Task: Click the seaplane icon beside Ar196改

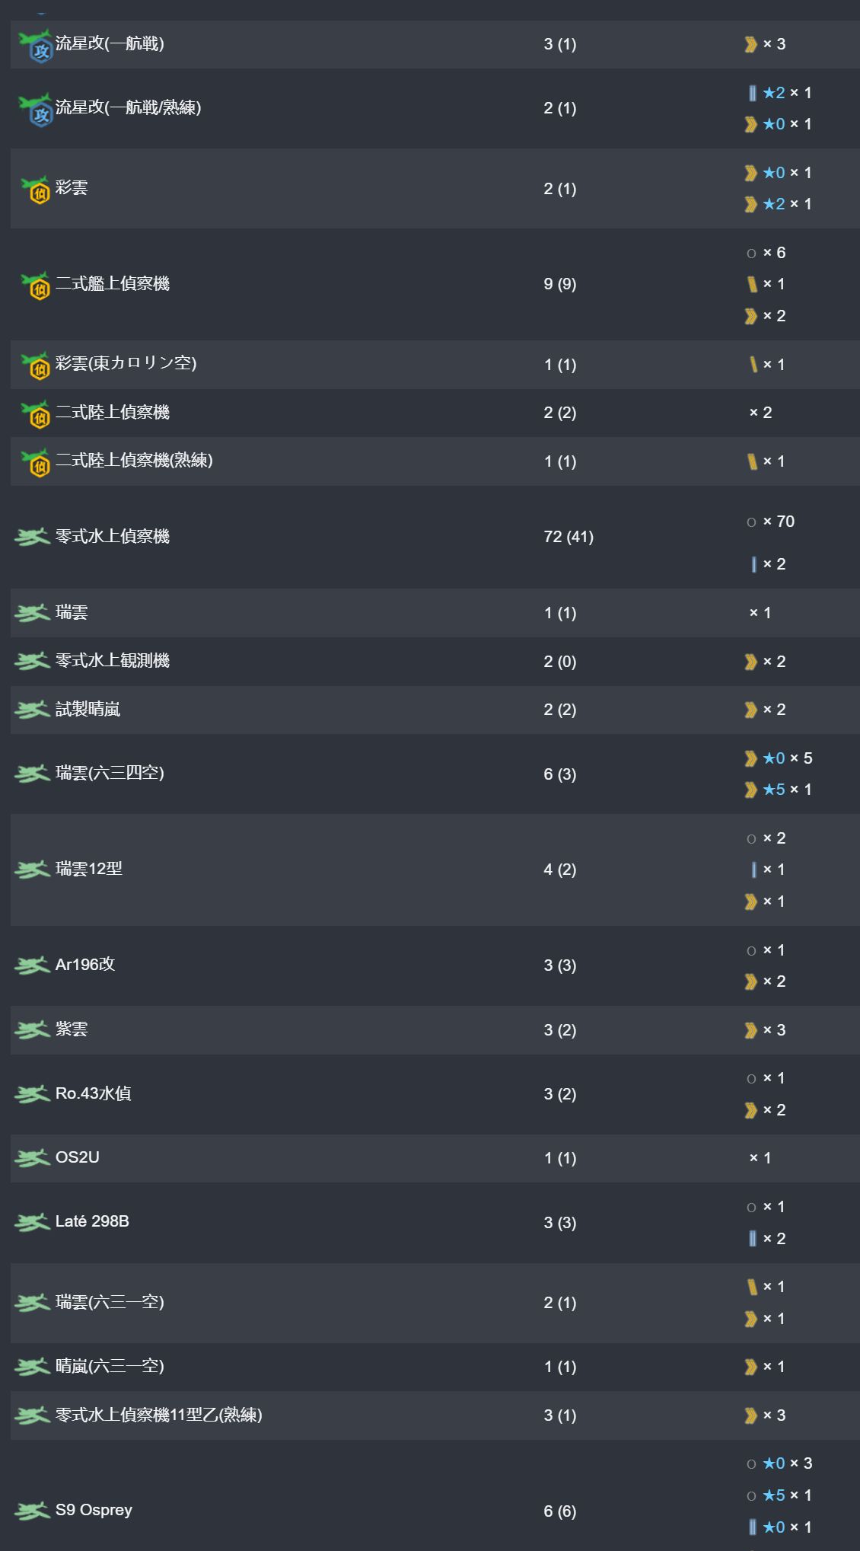Action: 32,965
